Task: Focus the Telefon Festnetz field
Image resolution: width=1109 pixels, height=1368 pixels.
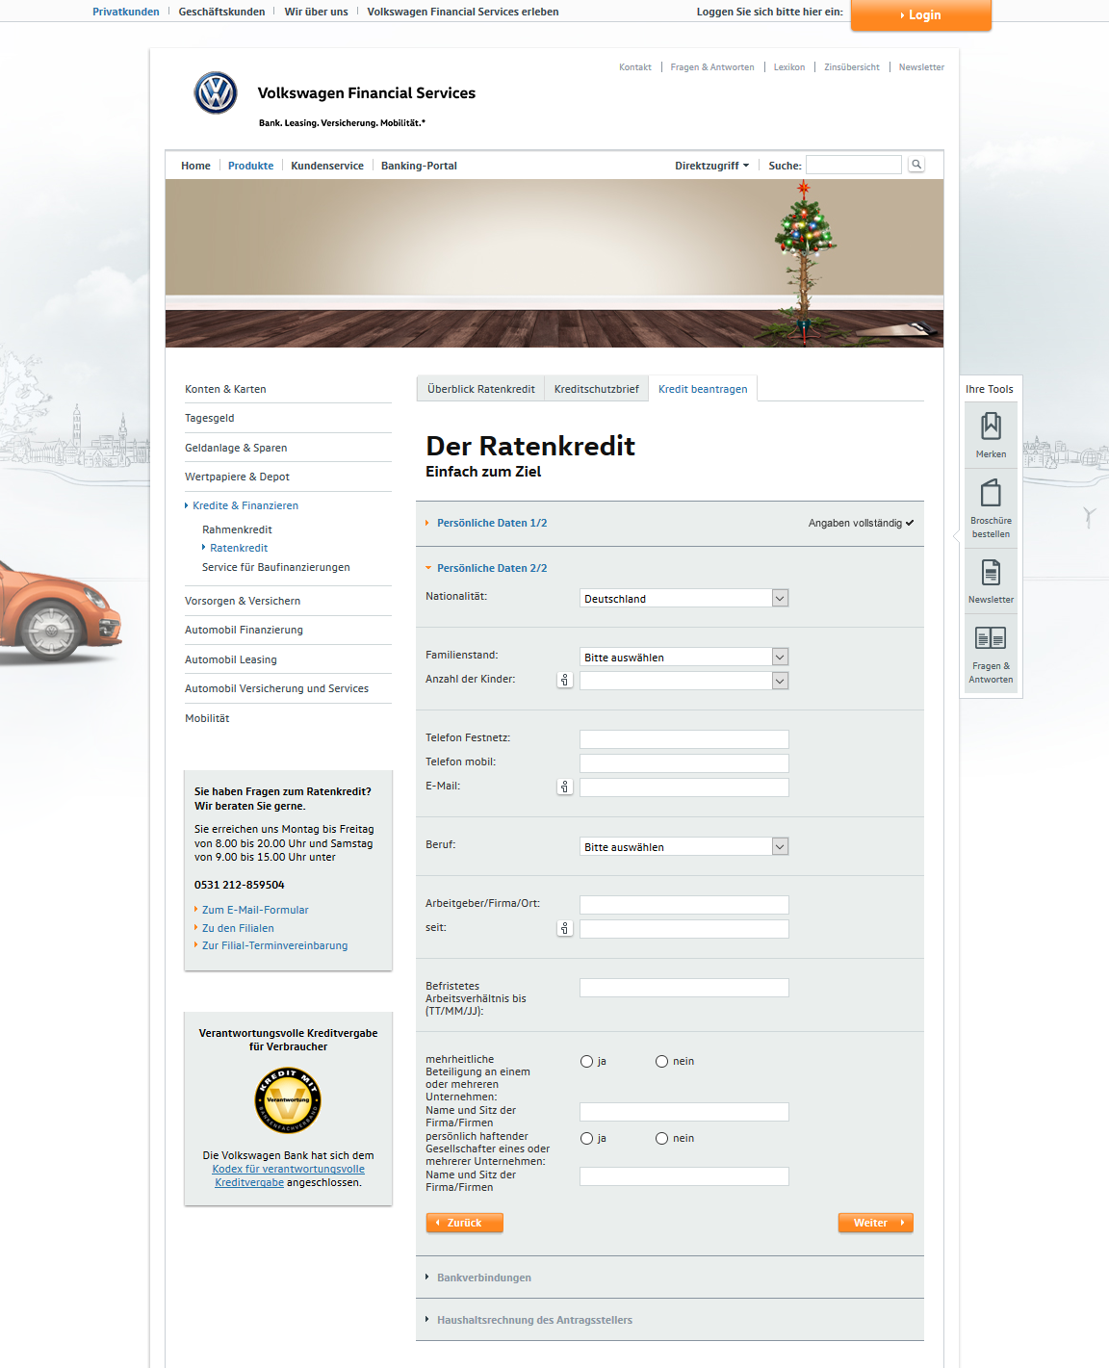Action: pyautogui.click(x=684, y=739)
